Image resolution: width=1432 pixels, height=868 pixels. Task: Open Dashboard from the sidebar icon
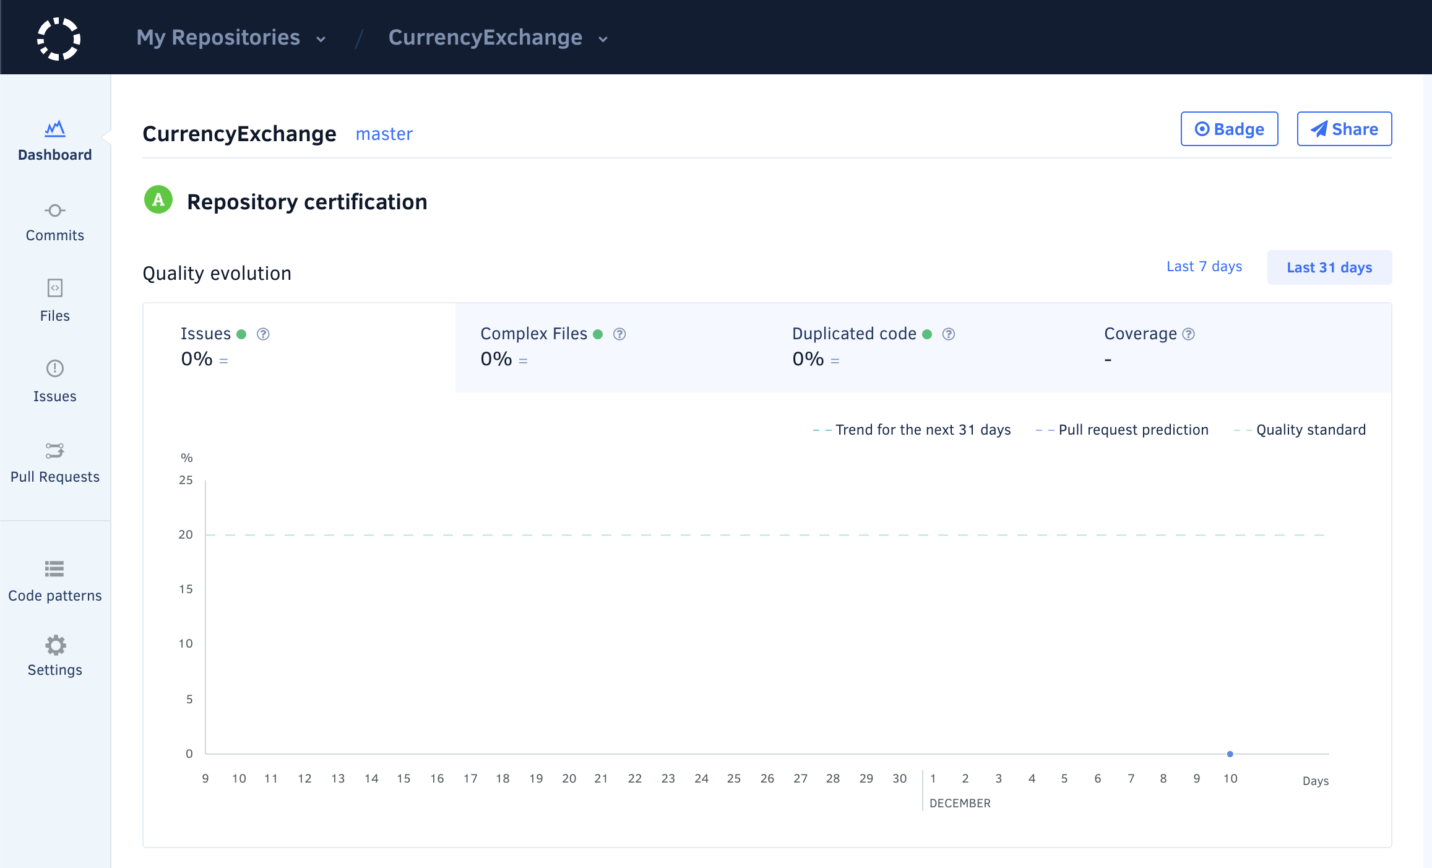54,129
